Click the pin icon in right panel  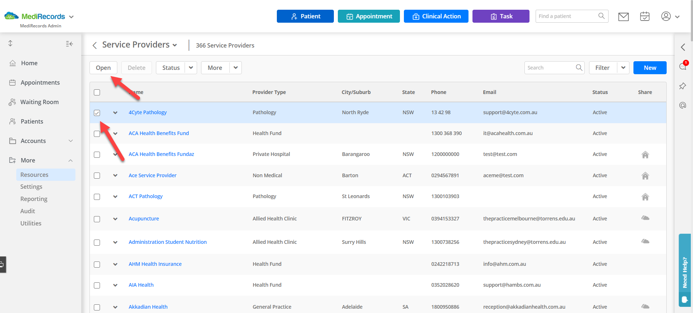(x=683, y=86)
